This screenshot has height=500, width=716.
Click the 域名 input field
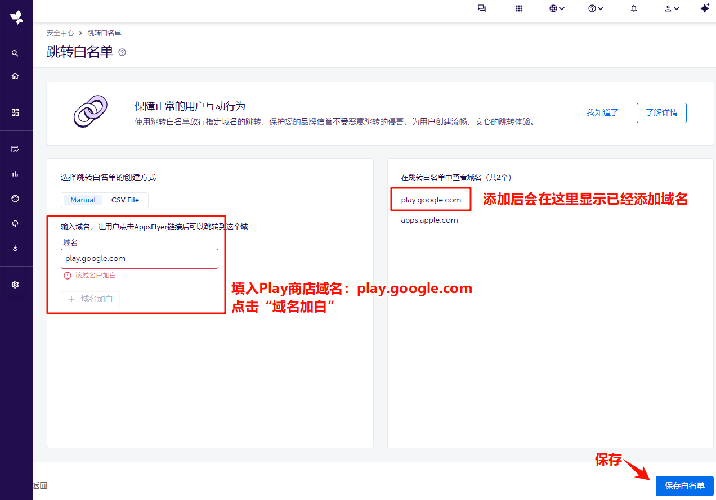[x=140, y=259]
